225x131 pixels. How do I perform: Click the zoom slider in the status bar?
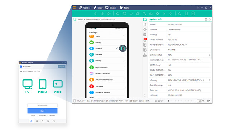point(182,101)
